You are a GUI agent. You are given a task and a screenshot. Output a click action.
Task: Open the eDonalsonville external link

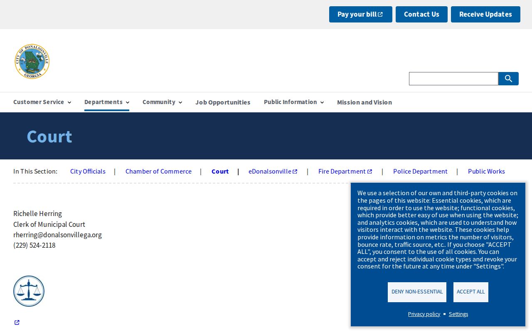tap(273, 171)
